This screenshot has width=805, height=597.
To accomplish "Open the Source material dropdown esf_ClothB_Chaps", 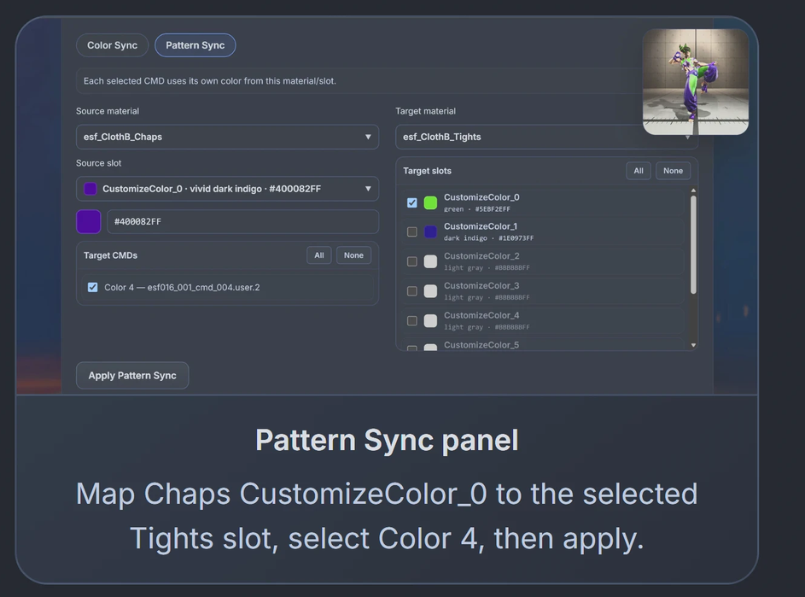I will pos(227,137).
